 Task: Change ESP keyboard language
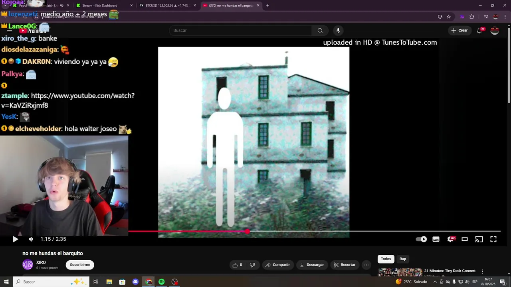[x=475, y=282]
